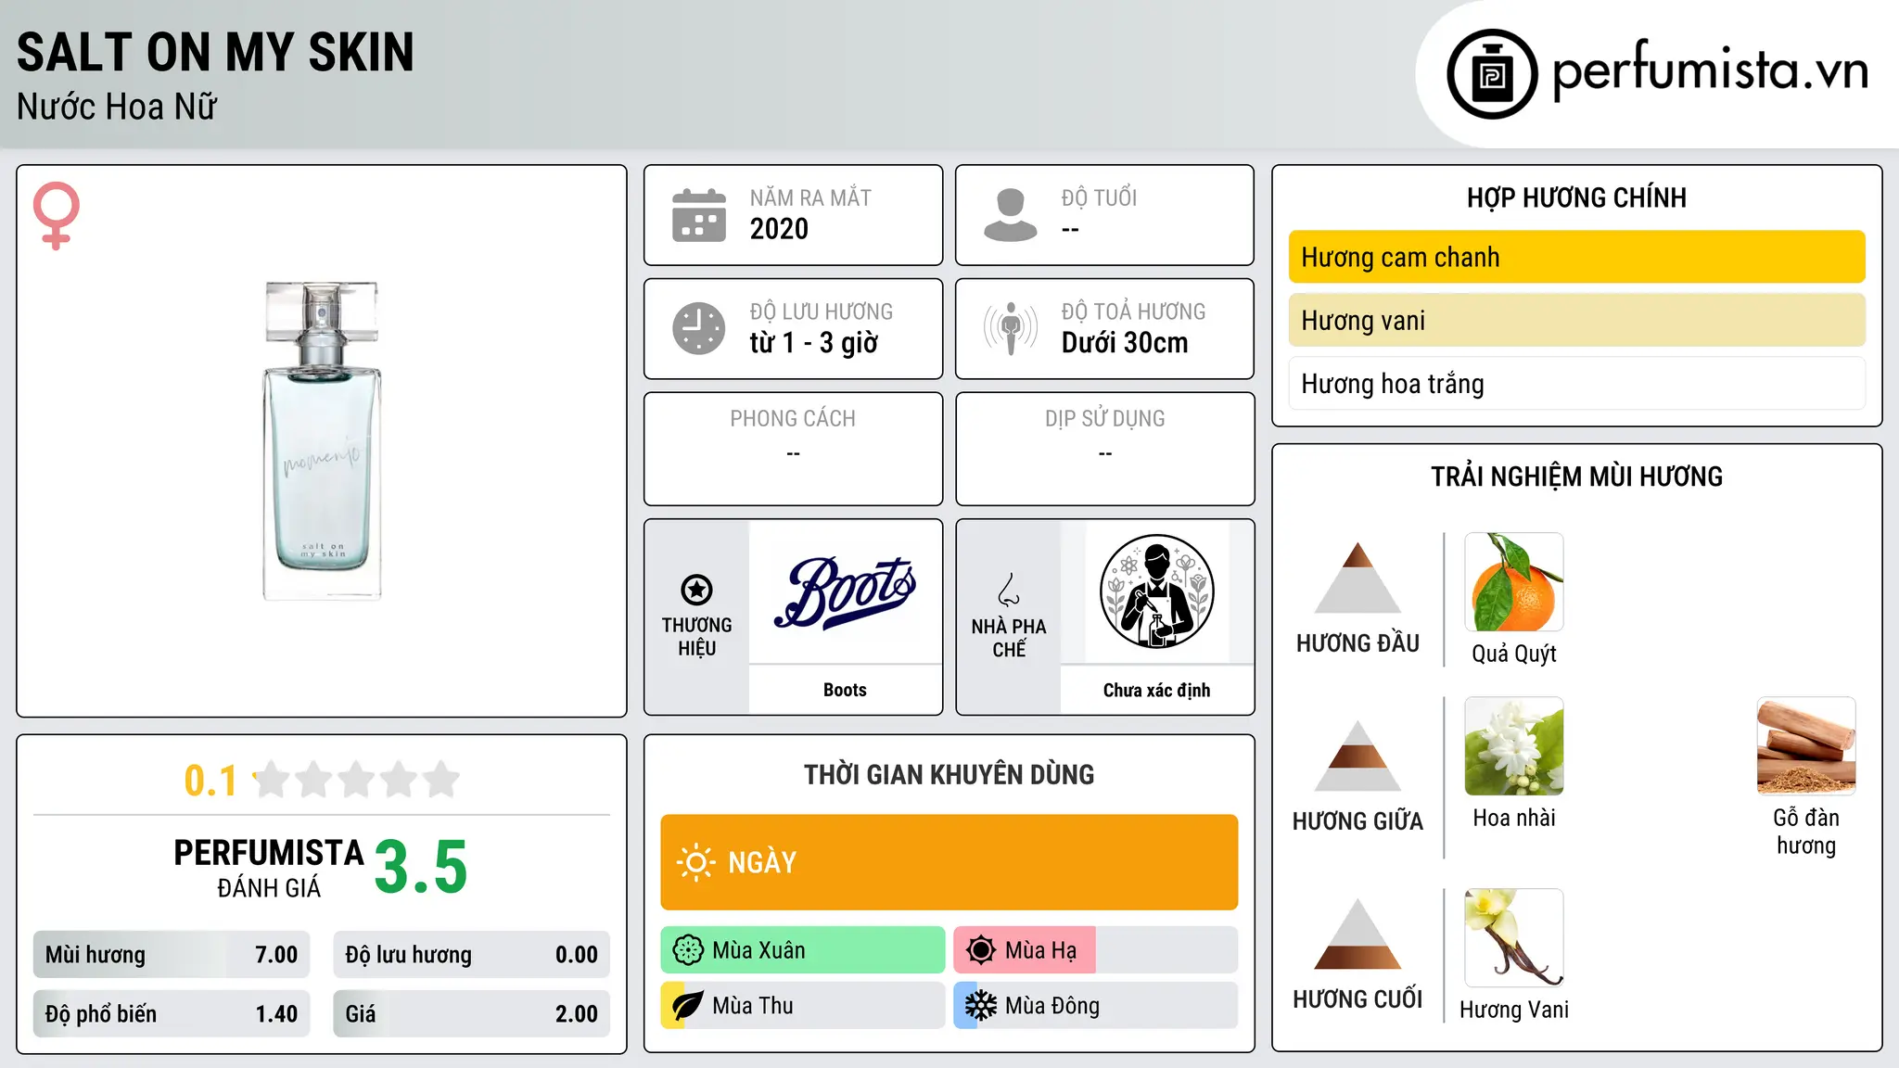
Task: Click the Boots brand name label
Action: [845, 690]
